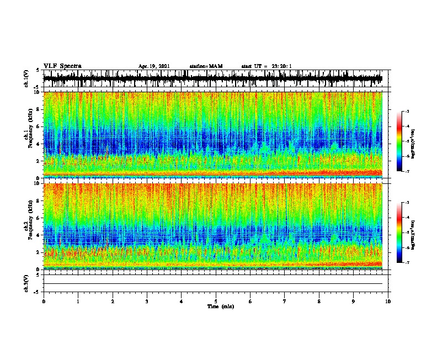
Task: Click the ch.3 waveform "-5" volt tick label
Action: pos(37,292)
